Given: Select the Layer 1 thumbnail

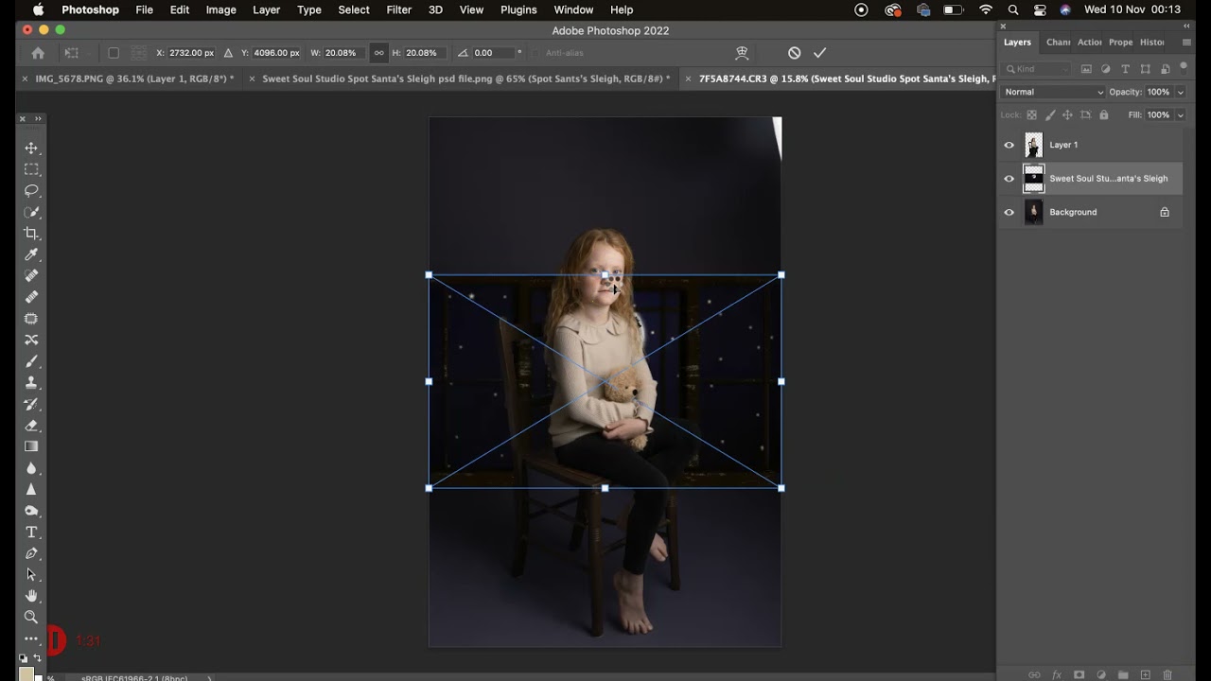Looking at the screenshot, I should [x=1033, y=145].
